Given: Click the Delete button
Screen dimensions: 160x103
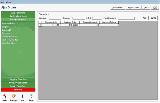Looking at the screenshot, I should [153, 18].
